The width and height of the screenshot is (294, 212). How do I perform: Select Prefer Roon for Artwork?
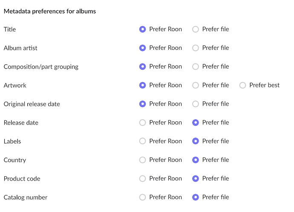click(143, 85)
